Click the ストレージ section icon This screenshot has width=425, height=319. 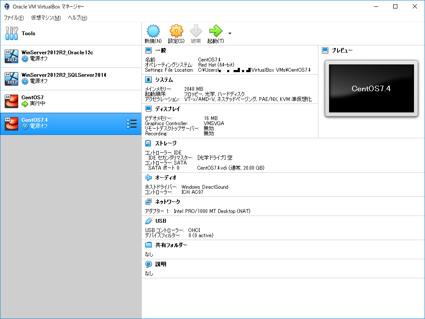point(148,143)
